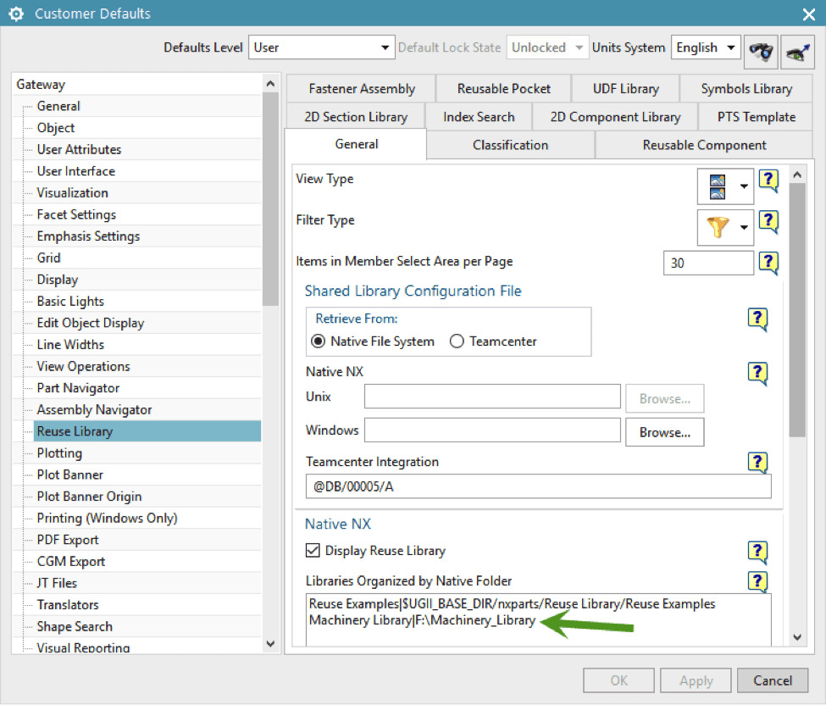Open help for Teamcenter Integration field

757,463
